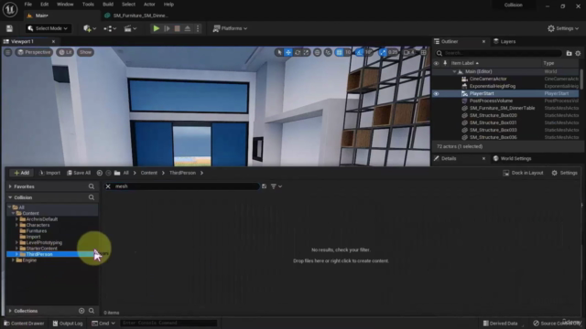Click Save All in the Content Drawer

79,173
